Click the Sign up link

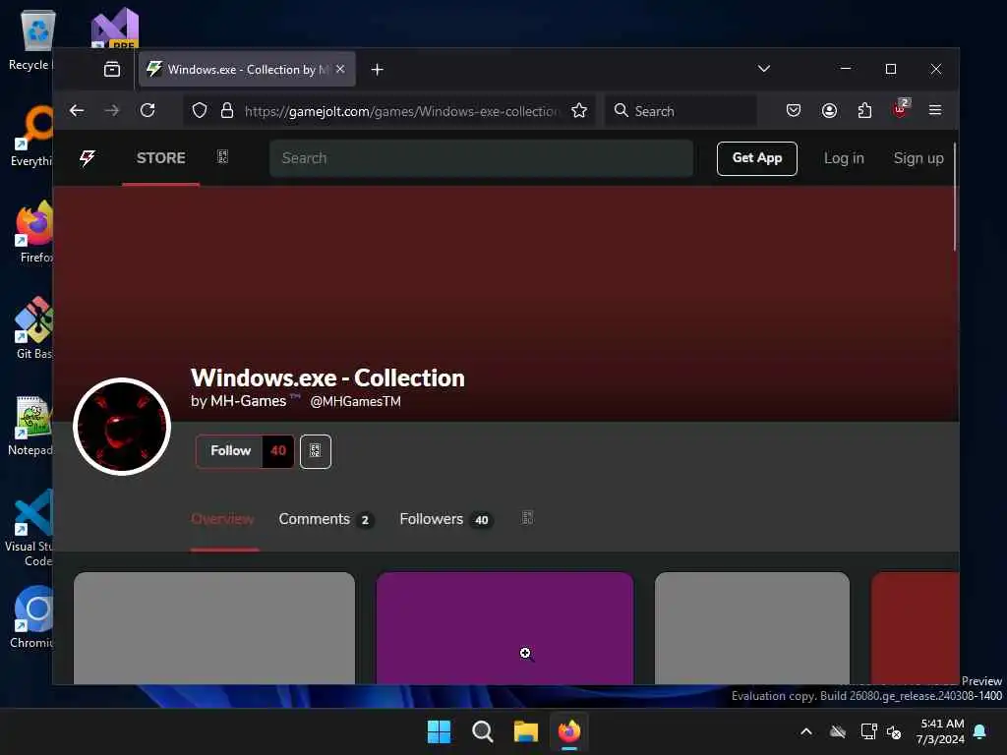(918, 158)
